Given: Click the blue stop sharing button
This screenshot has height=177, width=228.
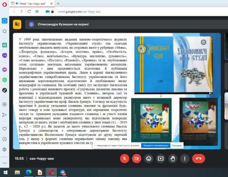Looking at the screenshot, I should (x=156, y=146).
